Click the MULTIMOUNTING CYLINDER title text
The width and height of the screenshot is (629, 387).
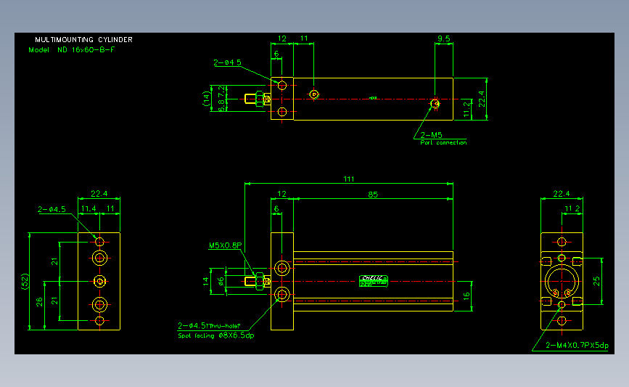coord(83,40)
